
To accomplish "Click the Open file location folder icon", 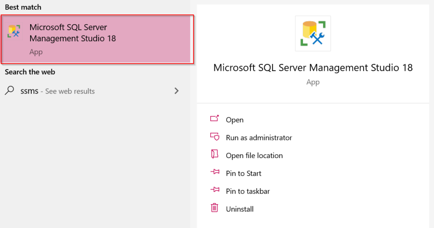I will click(x=214, y=154).
